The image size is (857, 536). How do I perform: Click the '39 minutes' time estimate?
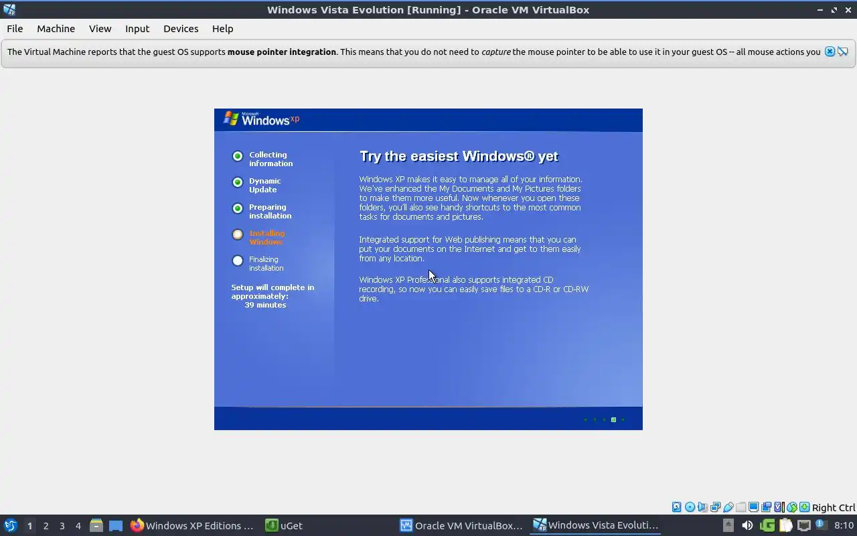(265, 305)
